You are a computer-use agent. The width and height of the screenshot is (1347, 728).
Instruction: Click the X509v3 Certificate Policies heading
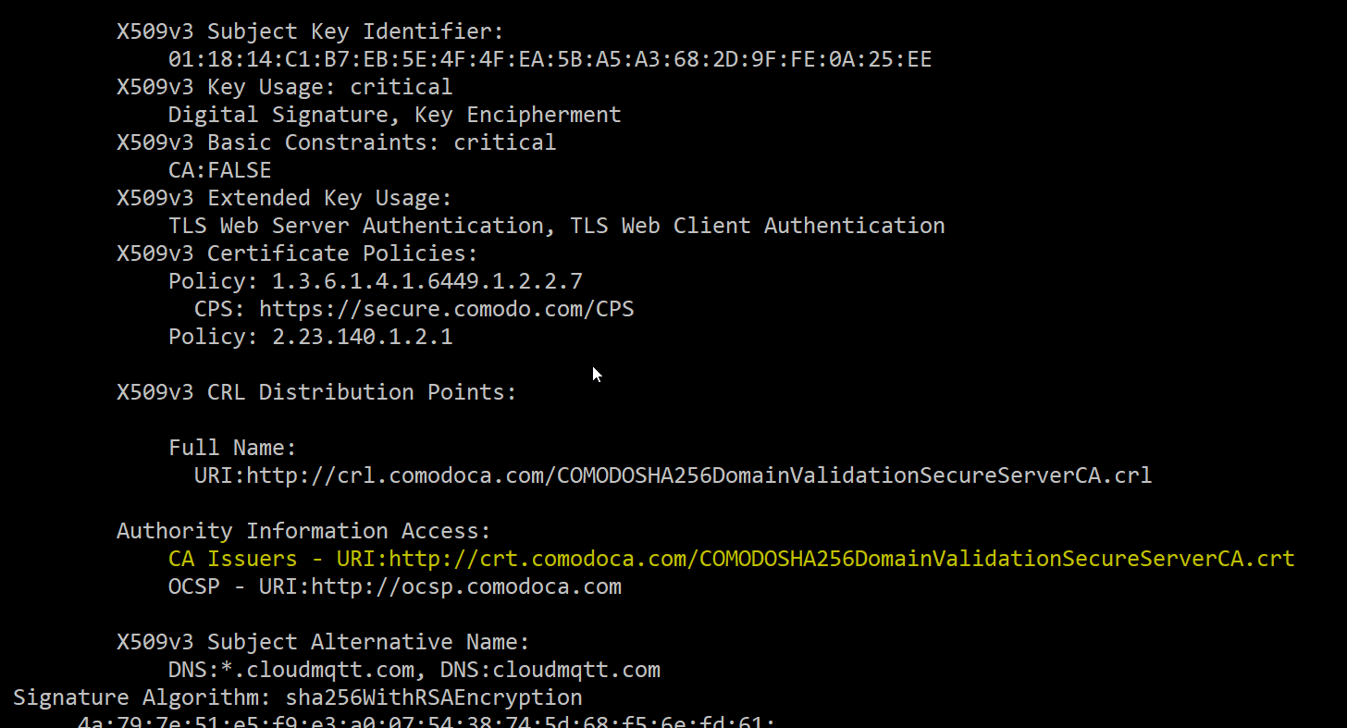(297, 254)
